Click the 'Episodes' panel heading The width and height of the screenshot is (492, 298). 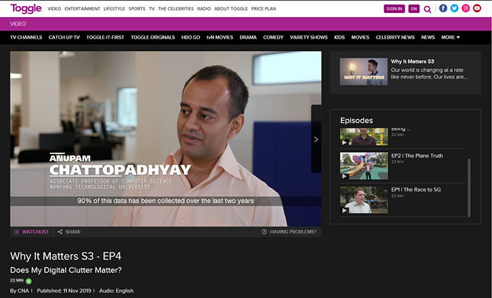tap(356, 120)
